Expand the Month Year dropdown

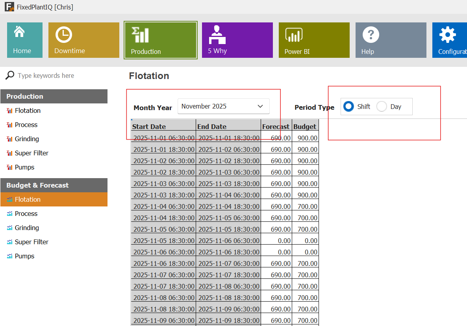click(260, 107)
